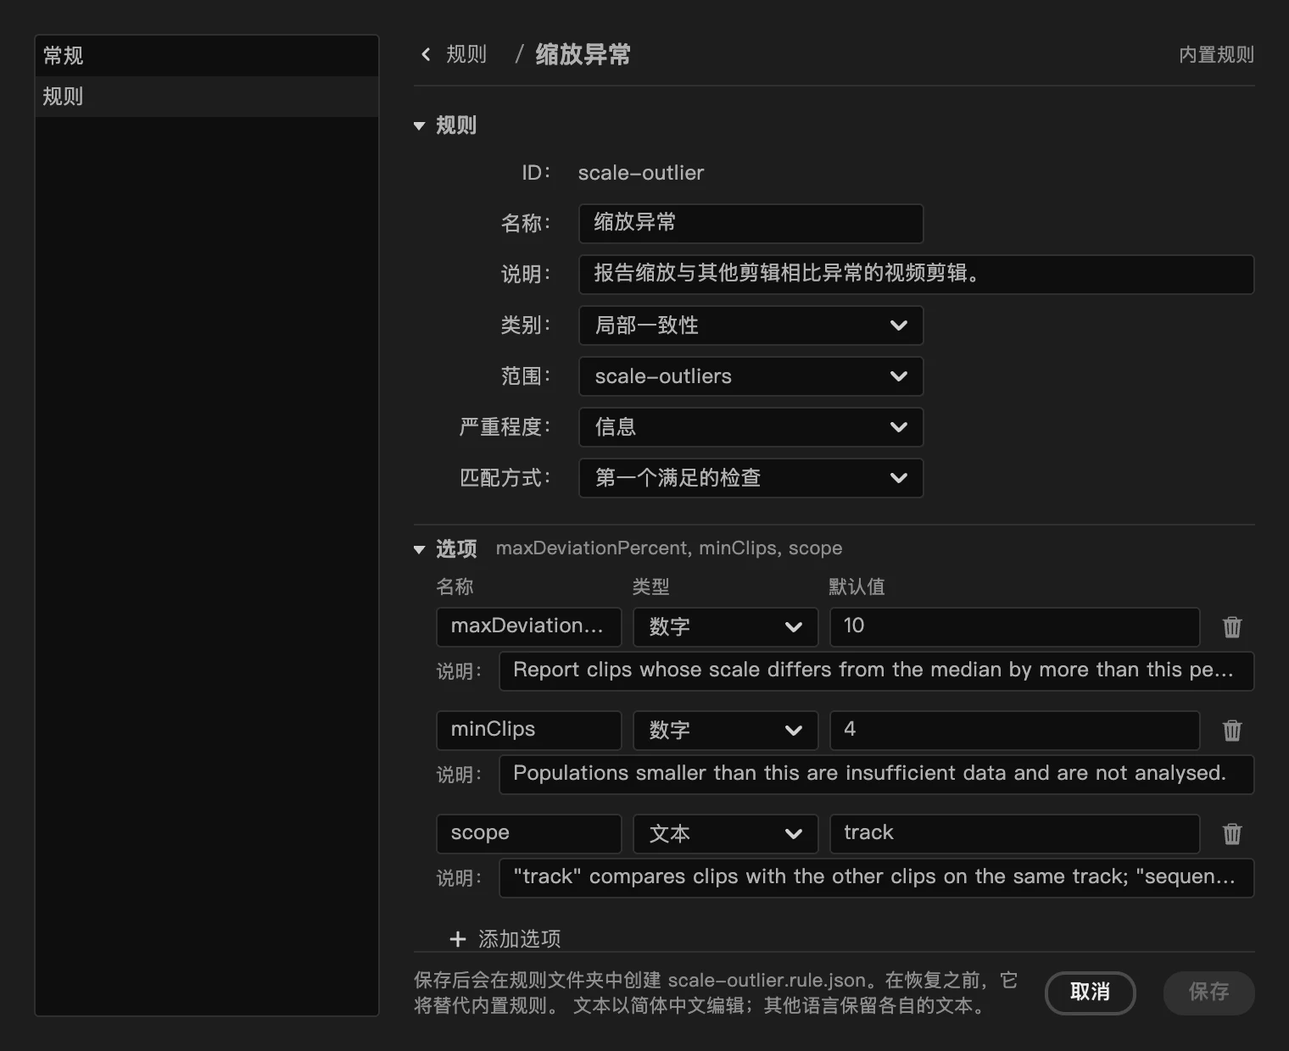The height and width of the screenshot is (1051, 1289).
Task: Click the 默认值 column header
Action: tap(857, 587)
